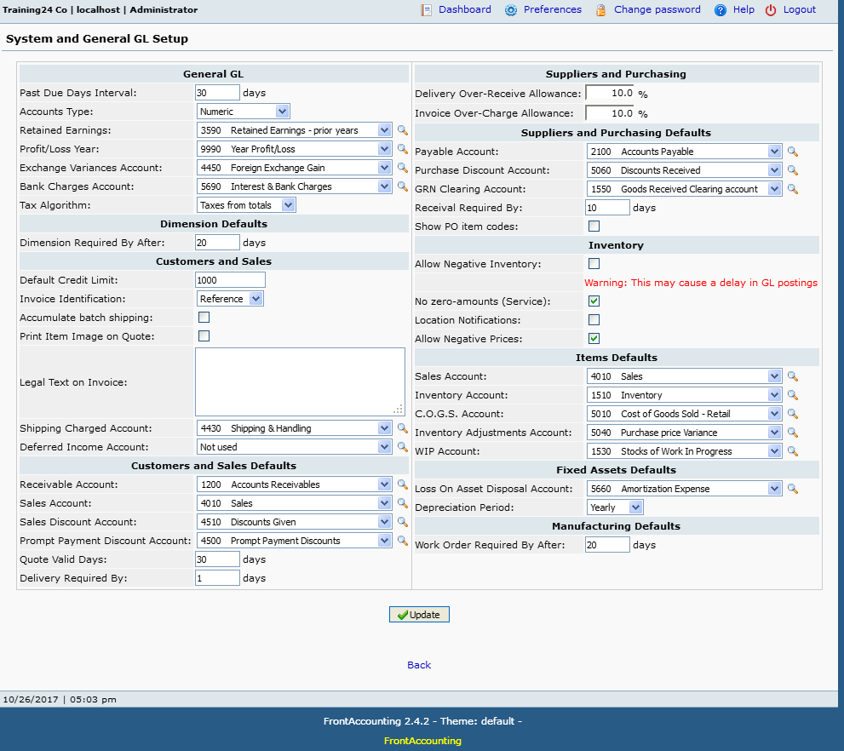The width and height of the screenshot is (844, 751).
Task: Expand Retained Earnings account dropdown
Action: coord(294,130)
